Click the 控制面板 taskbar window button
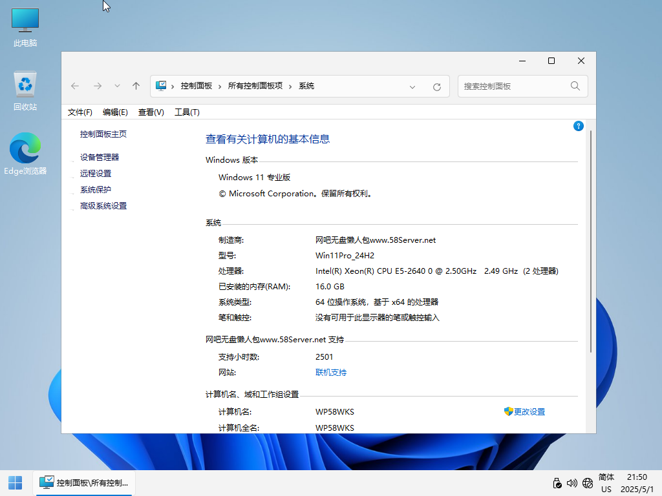662x496 pixels. (x=83, y=483)
